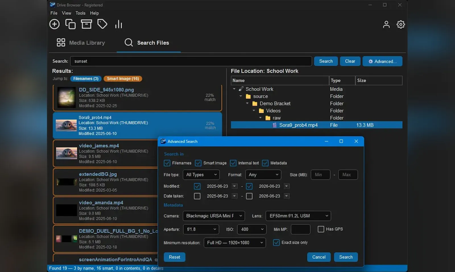Open the ISO dropdown
Viewport: 455px width, 272px height.
click(252, 229)
